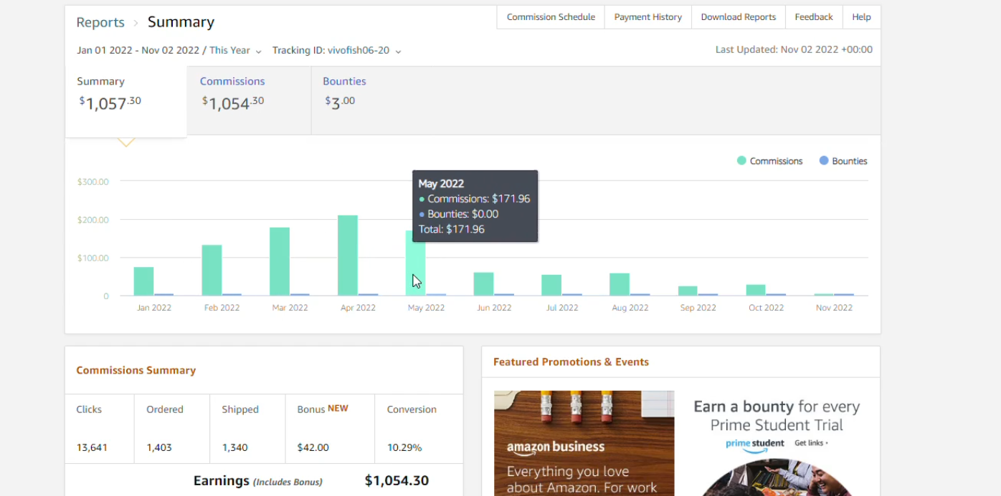
Task: Click the Shipped value 1,340
Action: 234,447
